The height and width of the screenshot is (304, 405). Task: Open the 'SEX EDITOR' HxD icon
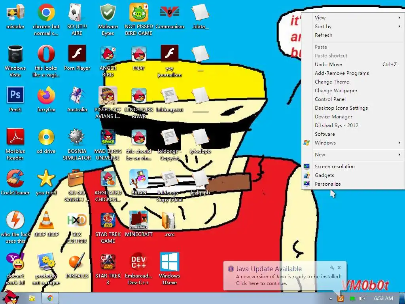pyautogui.click(x=77, y=220)
